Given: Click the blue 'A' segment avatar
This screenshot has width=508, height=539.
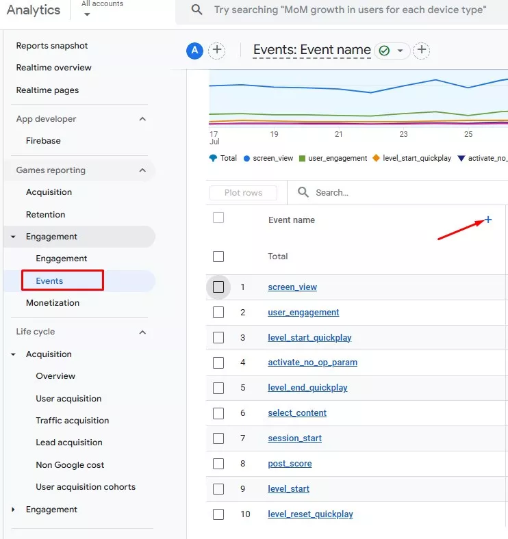Looking at the screenshot, I should point(195,51).
